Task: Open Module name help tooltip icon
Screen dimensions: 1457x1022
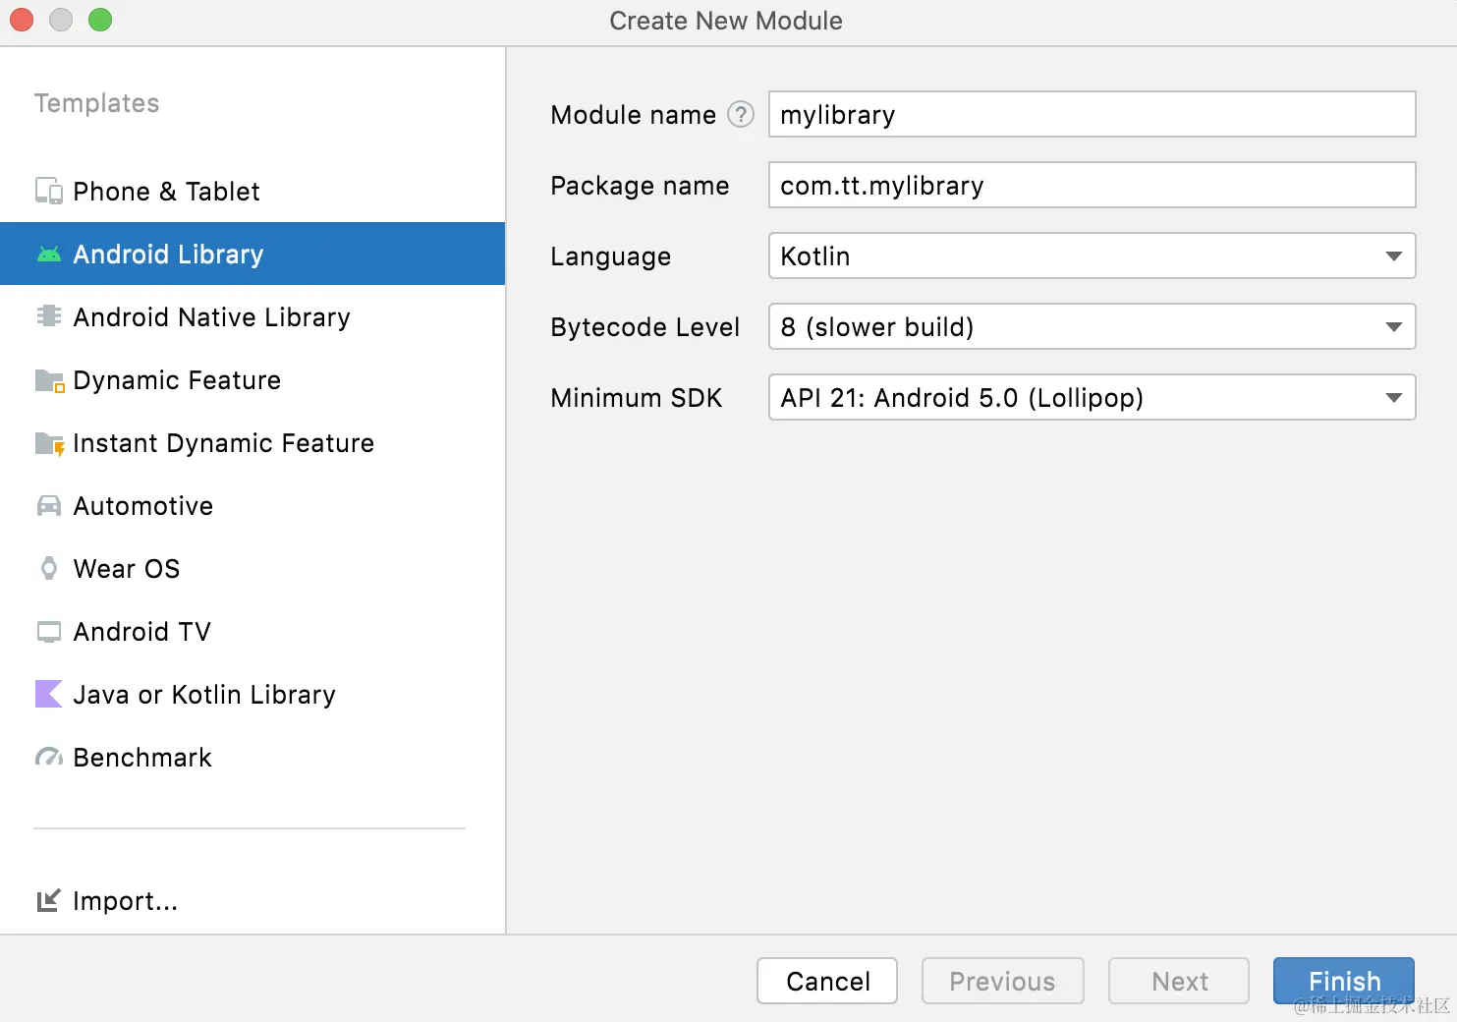Action: point(740,115)
